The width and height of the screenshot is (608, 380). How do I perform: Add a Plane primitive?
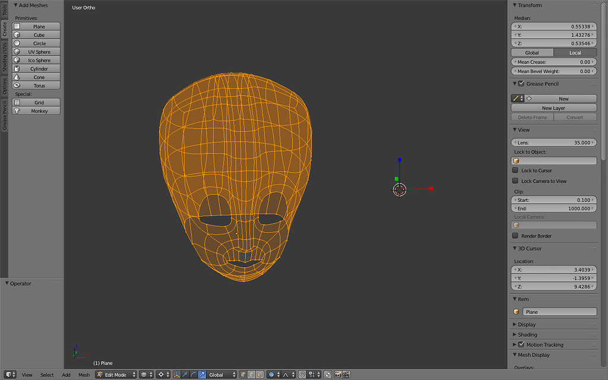coord(36,26)
